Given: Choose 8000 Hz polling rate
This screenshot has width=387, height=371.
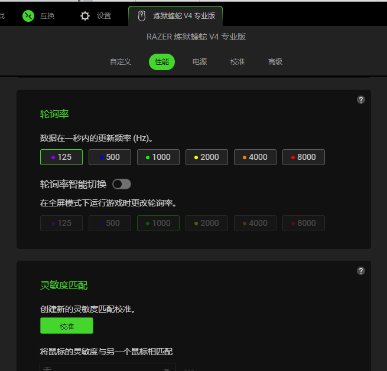Looking at the screenshot, I should pyautogui.click(x=304, y=157).
